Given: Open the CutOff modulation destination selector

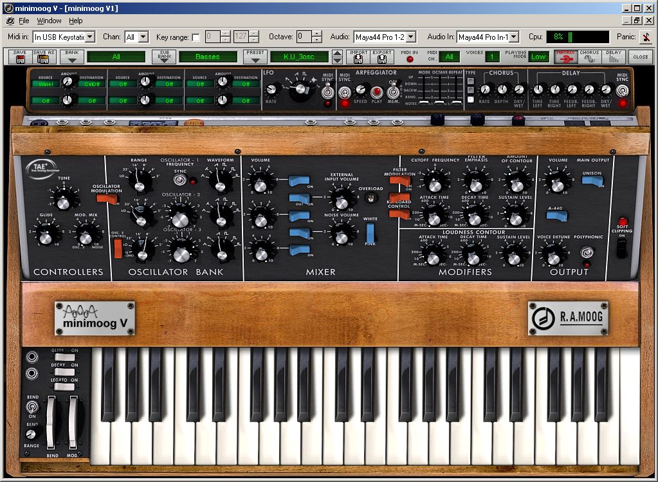Looking at the screenshot, I should (x=92, y=84).
